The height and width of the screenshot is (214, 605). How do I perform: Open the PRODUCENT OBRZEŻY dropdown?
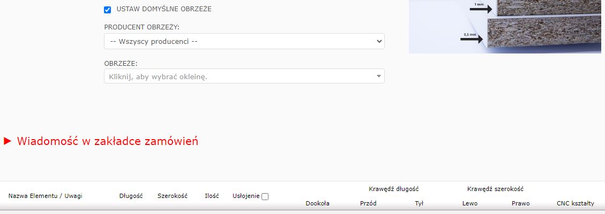point(244,41)
